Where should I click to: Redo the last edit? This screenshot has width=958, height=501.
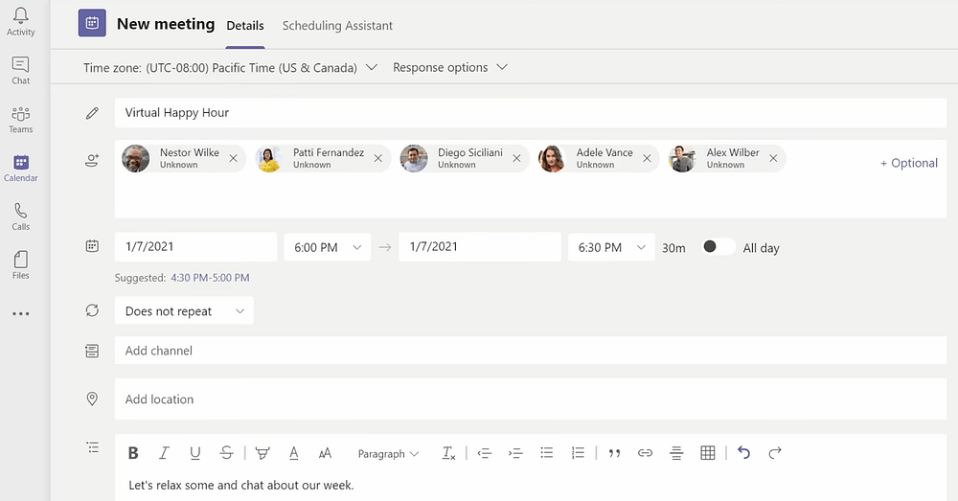tap(775, 453)
